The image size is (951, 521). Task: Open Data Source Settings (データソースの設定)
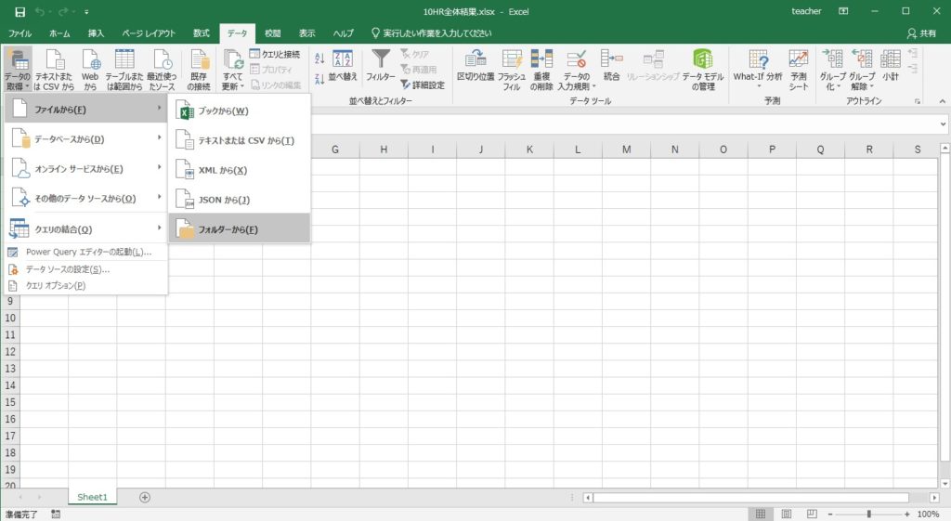pyautogui.click(x=86, y=268)
